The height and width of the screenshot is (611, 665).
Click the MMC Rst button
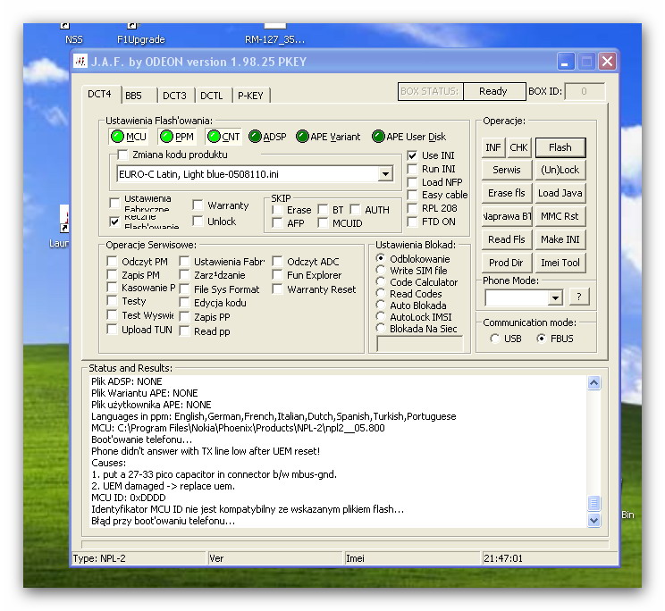(560, 216)
